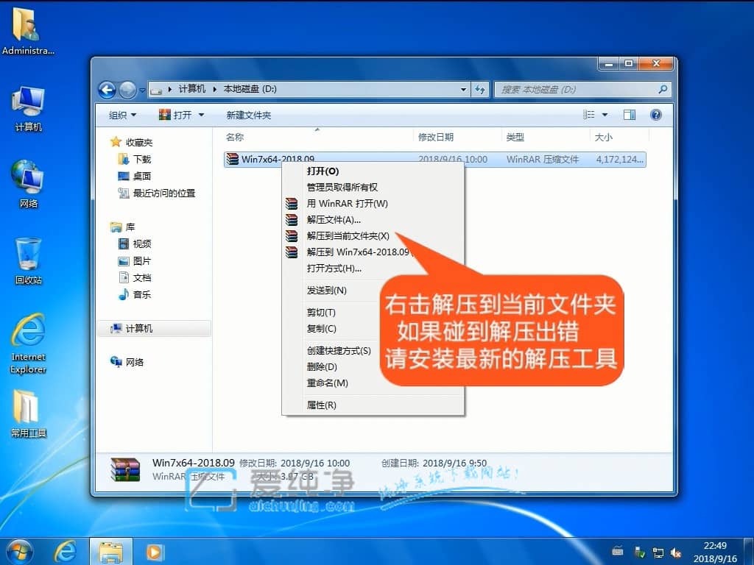Open the 组织 dropdown menu

click(121, 114)
